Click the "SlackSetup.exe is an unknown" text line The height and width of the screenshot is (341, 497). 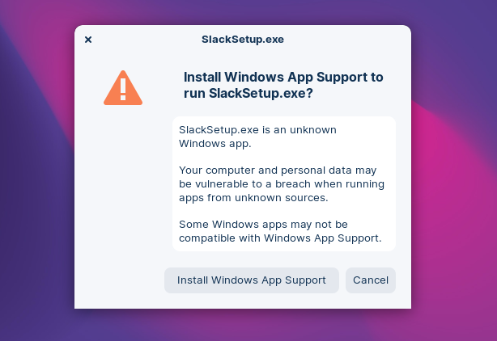(257, 129)
